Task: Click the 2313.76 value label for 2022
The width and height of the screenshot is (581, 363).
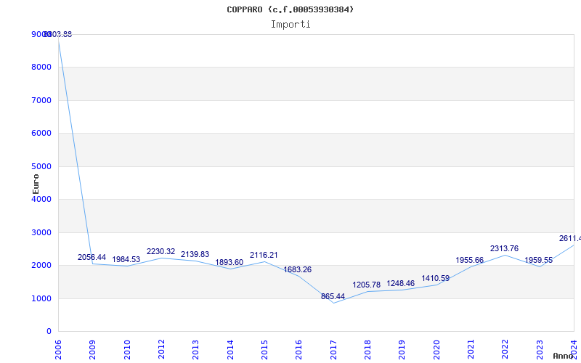Action: pyautogui.click(x=504, y=248)
